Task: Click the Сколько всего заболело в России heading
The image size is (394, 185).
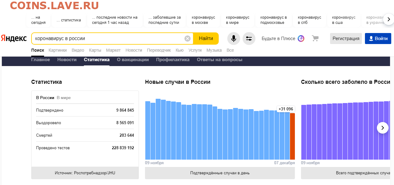Action: coord(346,82)
